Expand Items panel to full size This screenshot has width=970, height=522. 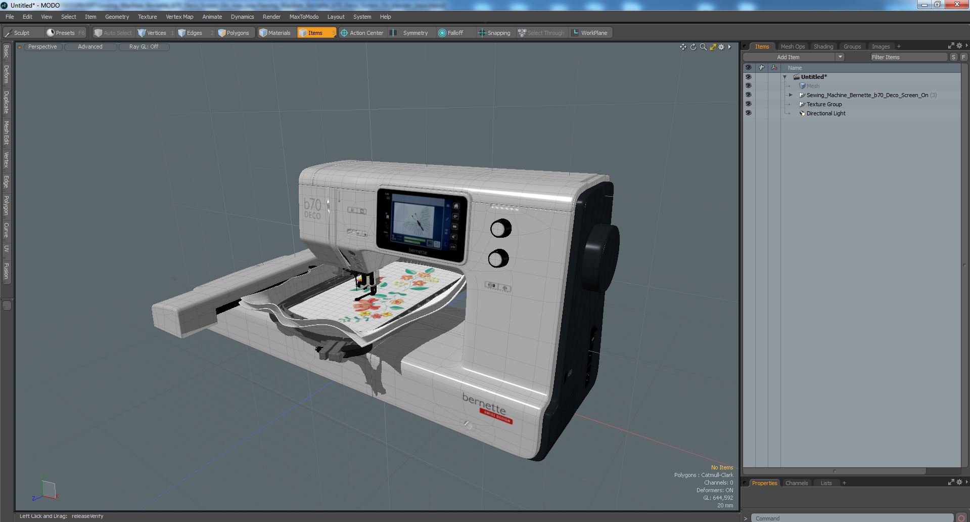[951, 46]
